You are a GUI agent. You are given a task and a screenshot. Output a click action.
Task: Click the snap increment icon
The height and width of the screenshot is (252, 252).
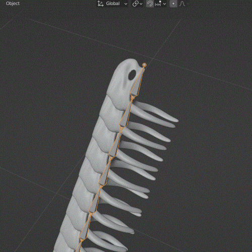158,4
